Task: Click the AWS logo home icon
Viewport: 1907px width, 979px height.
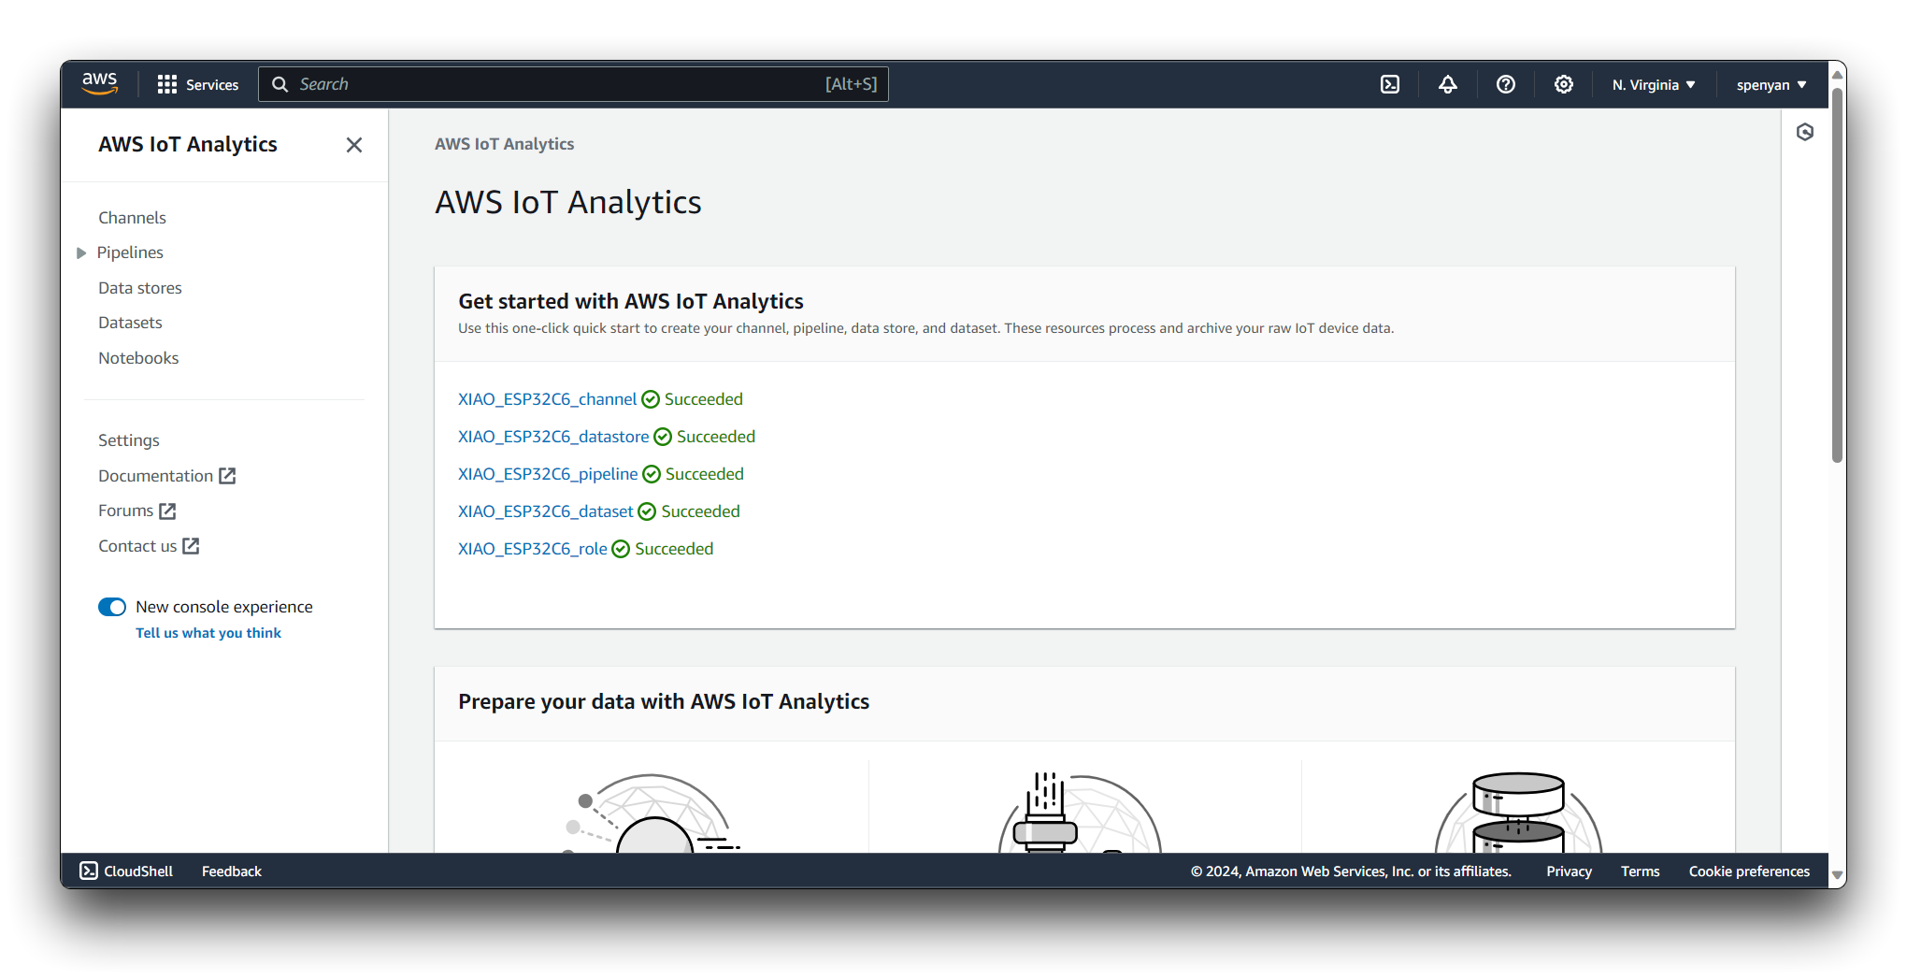Action: (99, 84)
